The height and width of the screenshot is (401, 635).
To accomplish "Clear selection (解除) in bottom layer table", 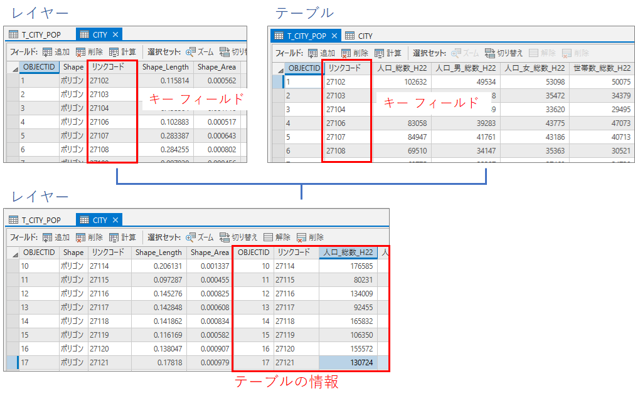I will coord(269,237).
